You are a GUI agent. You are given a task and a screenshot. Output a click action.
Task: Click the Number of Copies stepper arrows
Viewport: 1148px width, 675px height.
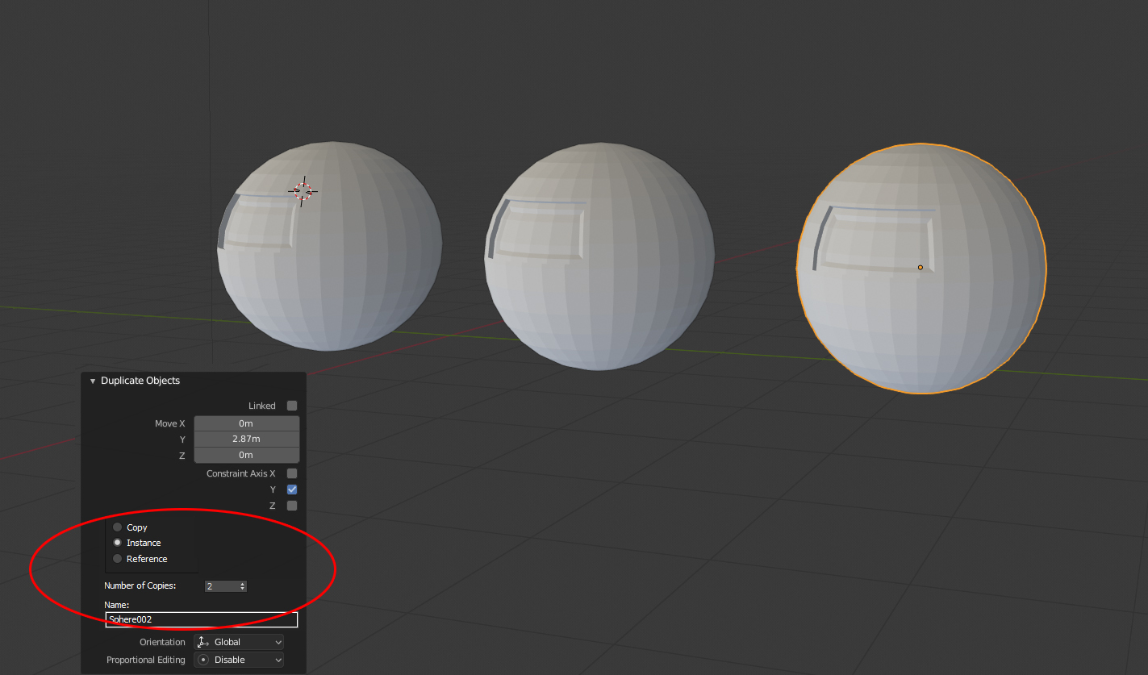[243, 586]
